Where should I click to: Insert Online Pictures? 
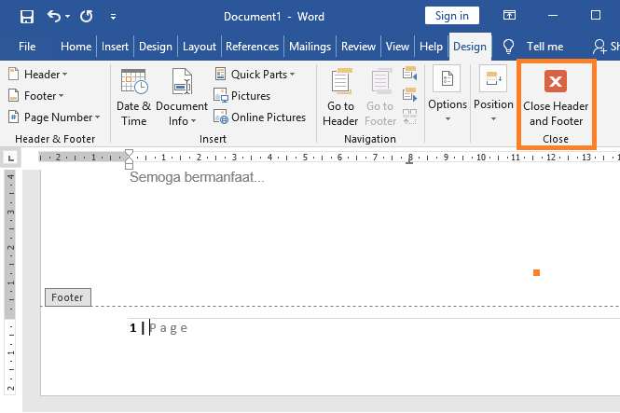click(x=260, y=117)
